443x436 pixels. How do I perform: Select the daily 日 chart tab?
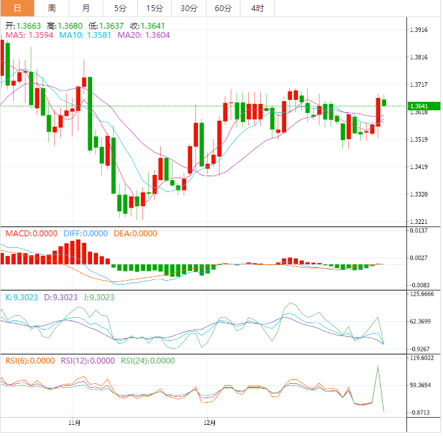point(17,8)
